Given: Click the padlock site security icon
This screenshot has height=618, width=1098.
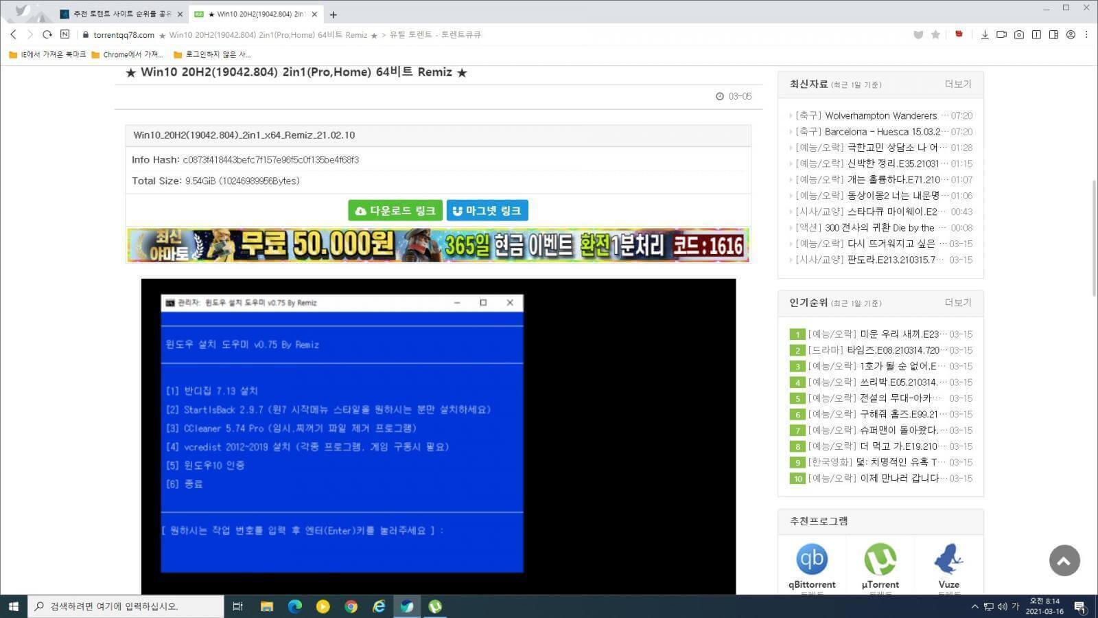Looking at the screenshot, I should point(86,34).
